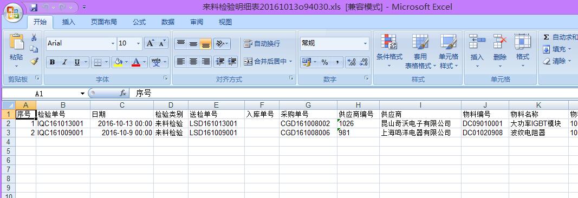The width and height of the screenshot is (578, 198).
Task: Click the 条件格式 button
Action: point(389,51)
